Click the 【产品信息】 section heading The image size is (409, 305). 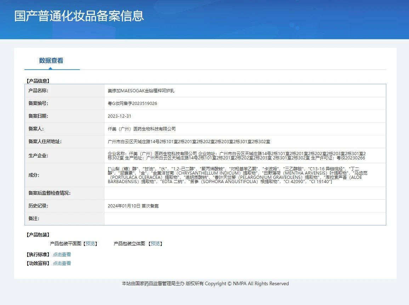pos(38,81)
